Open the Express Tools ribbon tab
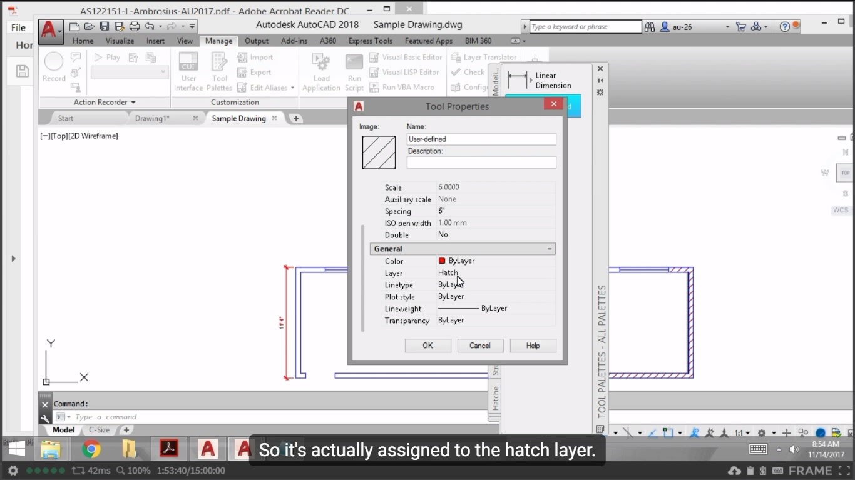The height and width of the screenshot is (480, 855). [371, 41]
